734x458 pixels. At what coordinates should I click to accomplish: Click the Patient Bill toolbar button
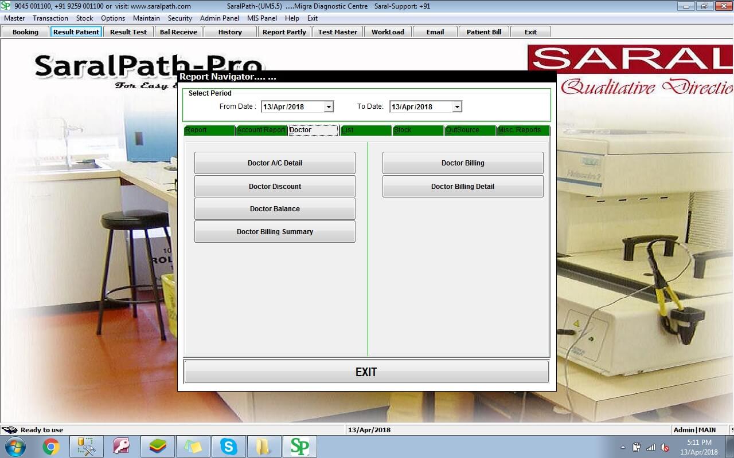click(484, 32)
